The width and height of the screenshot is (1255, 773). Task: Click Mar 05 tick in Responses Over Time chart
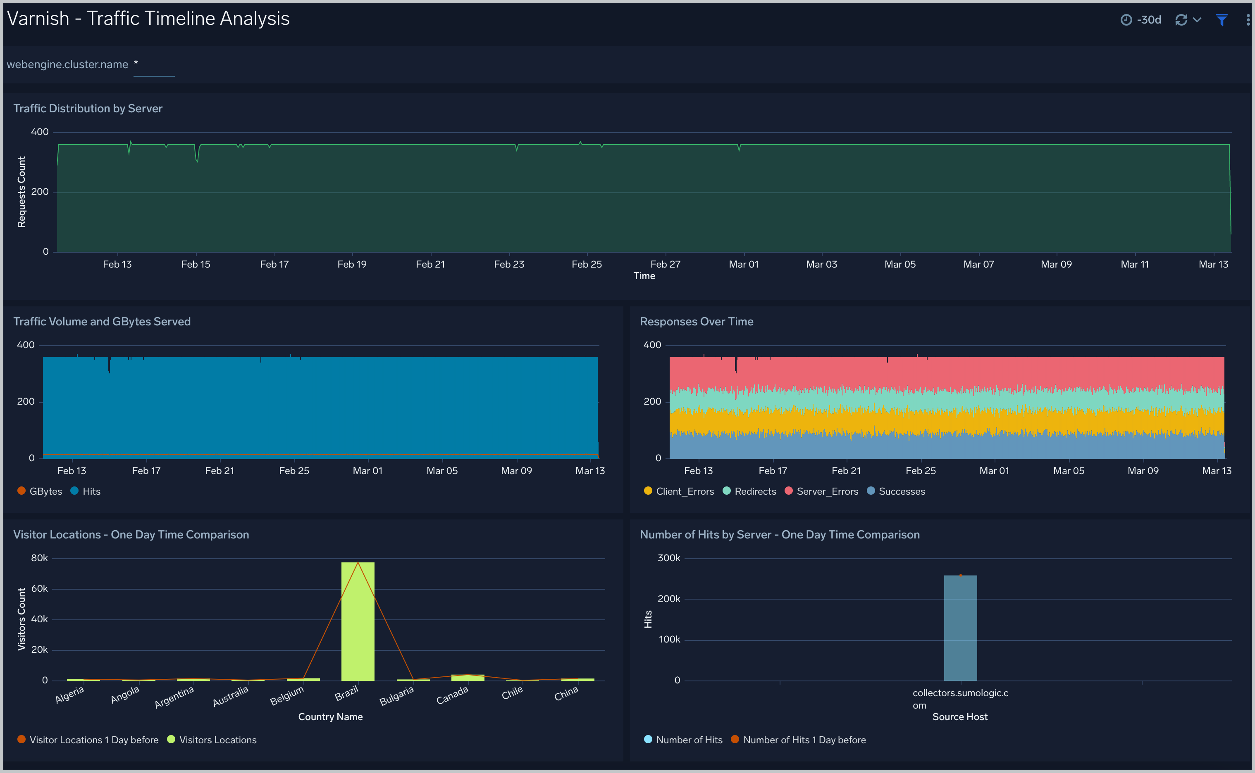[1068, 471]
